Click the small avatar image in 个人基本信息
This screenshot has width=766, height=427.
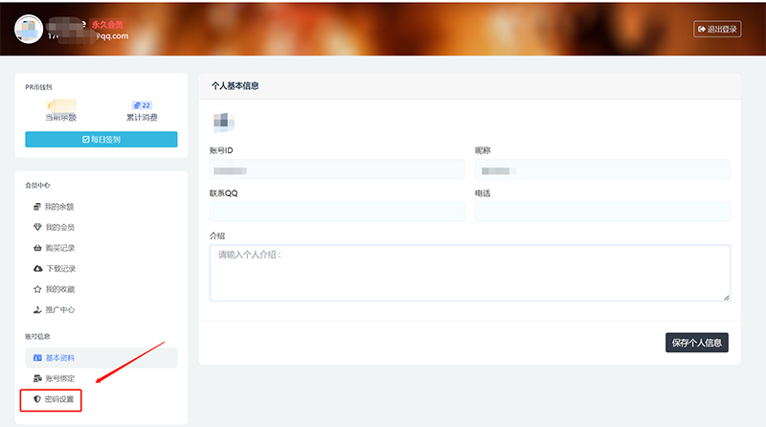pos(223,122)
